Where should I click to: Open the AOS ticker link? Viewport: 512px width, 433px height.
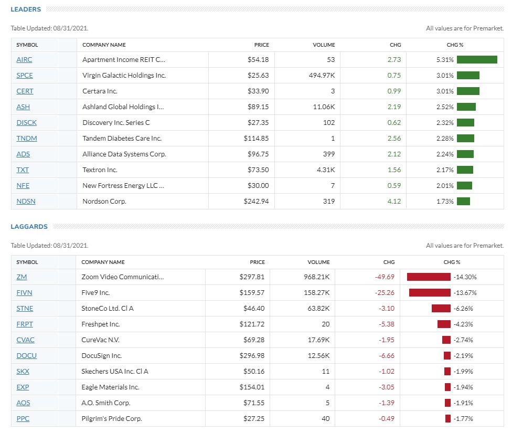(23, 403)
